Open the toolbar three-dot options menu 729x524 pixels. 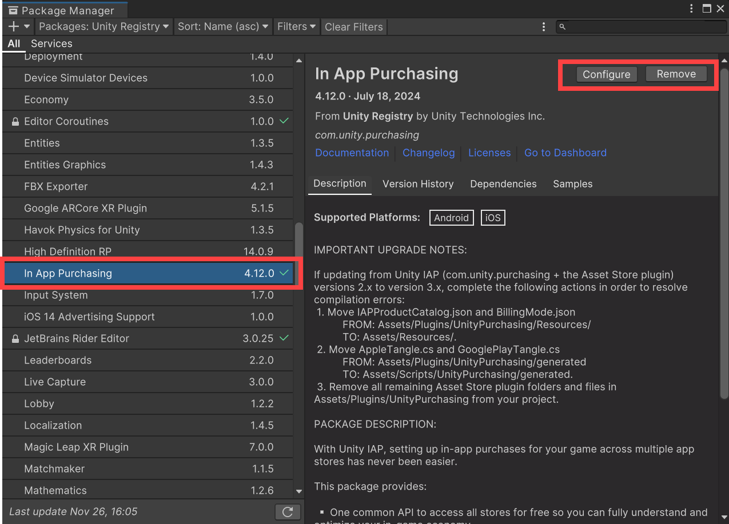[x=543, y=27]
